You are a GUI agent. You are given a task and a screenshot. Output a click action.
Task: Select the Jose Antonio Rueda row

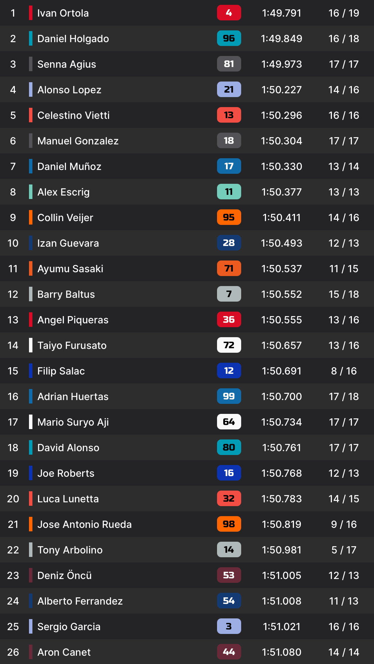click(x=187, y=524)
